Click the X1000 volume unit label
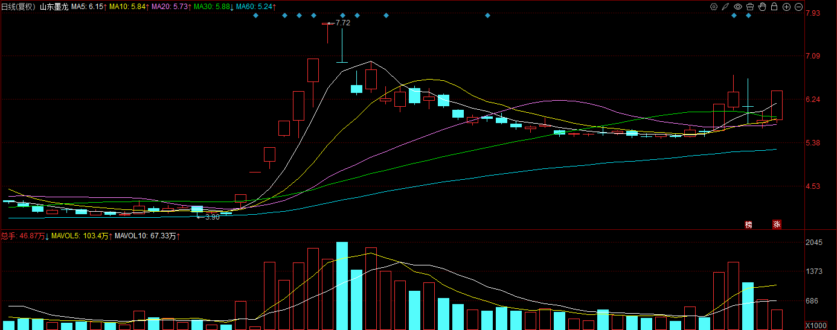The width and height of the screenshot is (837, 330). [816, 325]
